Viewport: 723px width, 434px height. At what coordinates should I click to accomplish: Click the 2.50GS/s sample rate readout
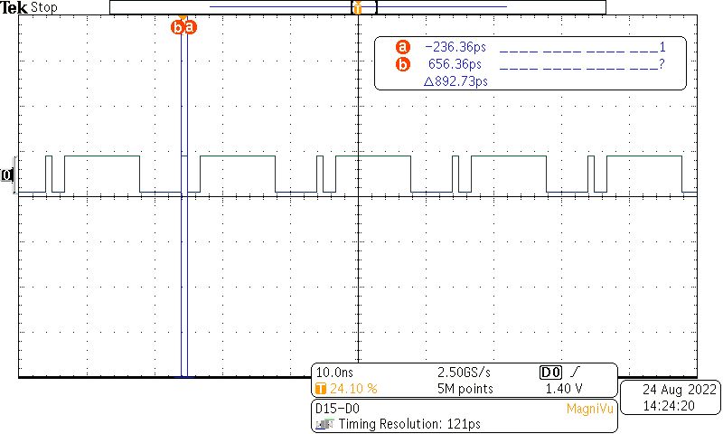465,373
